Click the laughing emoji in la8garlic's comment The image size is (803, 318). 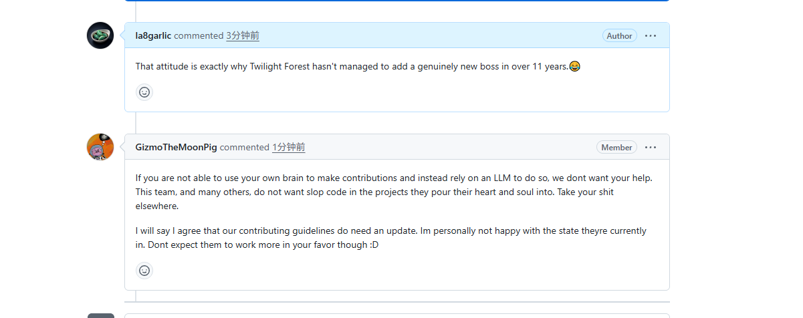pos(574,66)
